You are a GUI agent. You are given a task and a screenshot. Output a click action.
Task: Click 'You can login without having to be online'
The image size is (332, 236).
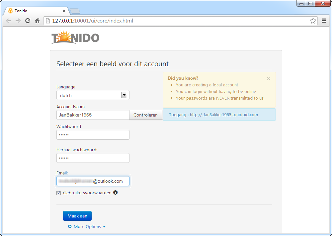216,91
